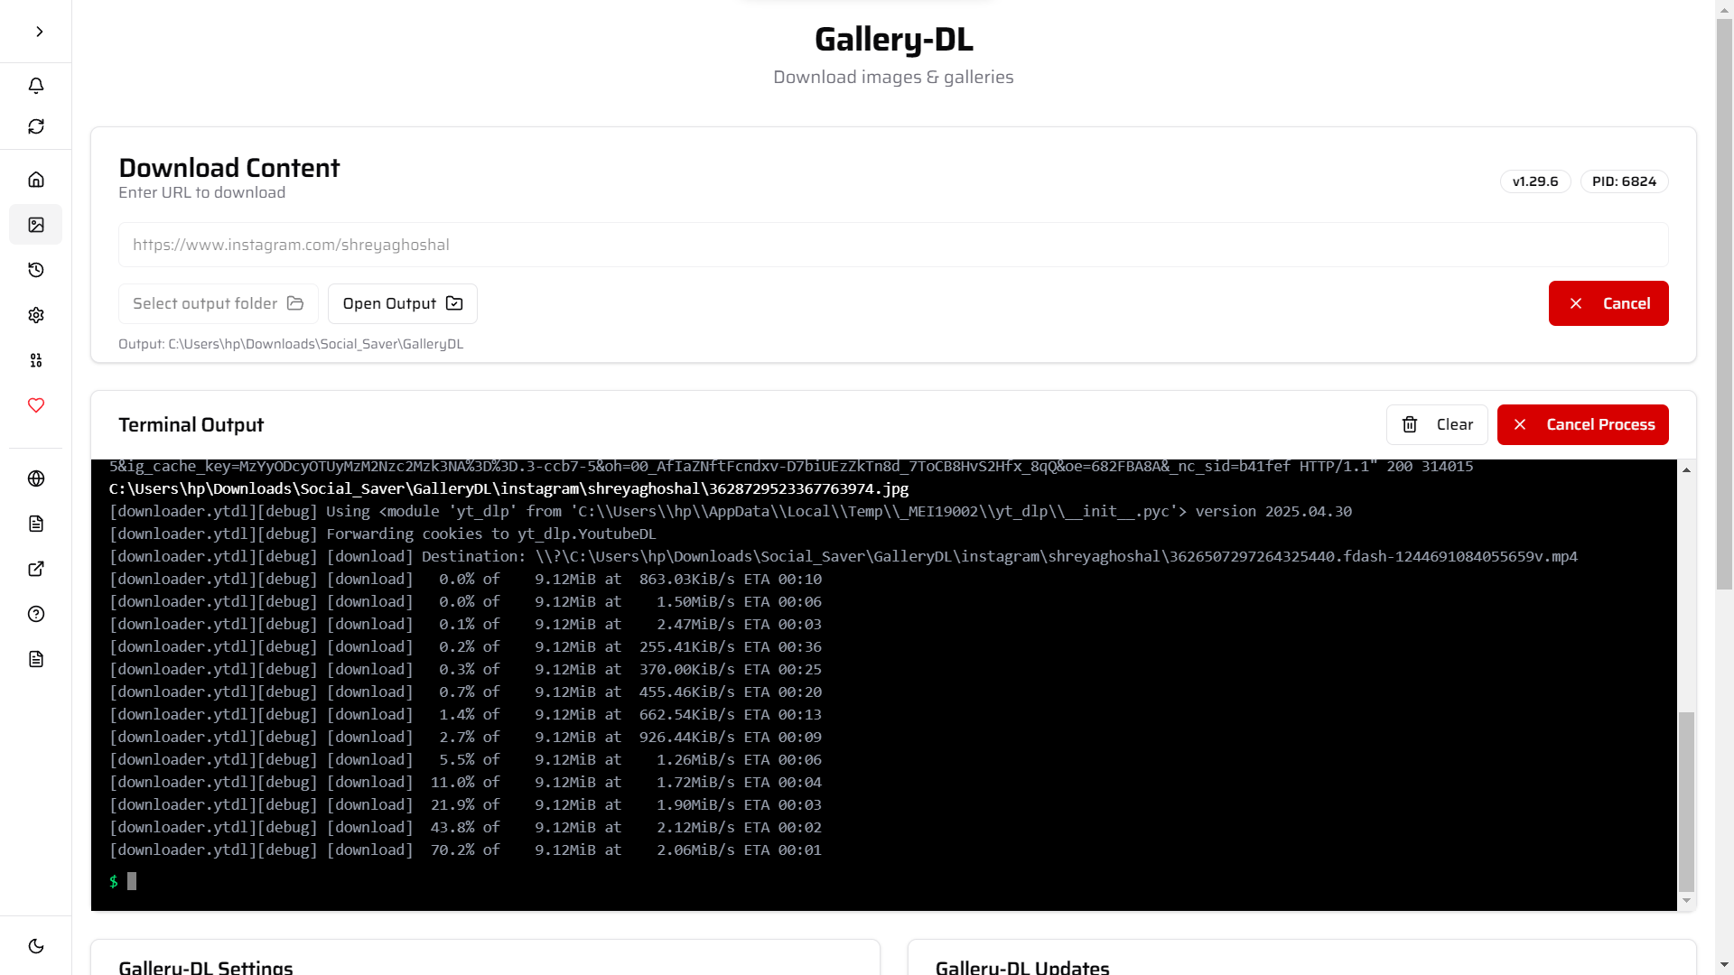Click Open Output to view downloads
Screen dimensions: 1734x975
pyautogui.click(x=402, y=303)
